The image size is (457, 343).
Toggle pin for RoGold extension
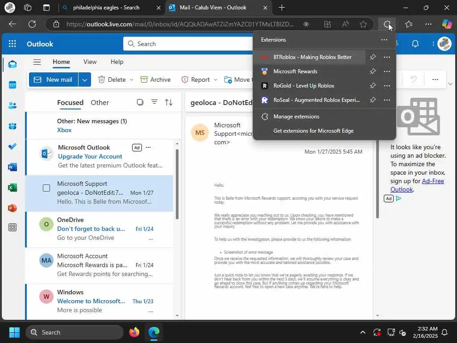click(373, 86)
